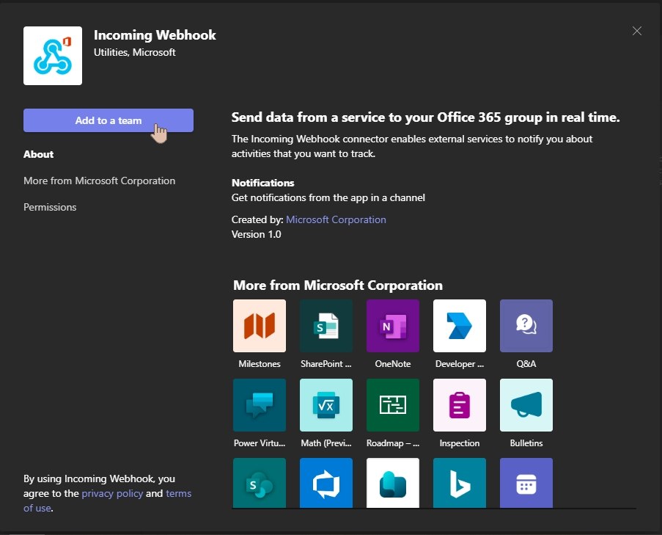Image resolution: width=662 pixels, height=535 pixels.
Task: Open the purple calendar app tile
Action: pyautogui.click(x=526, y=483)
